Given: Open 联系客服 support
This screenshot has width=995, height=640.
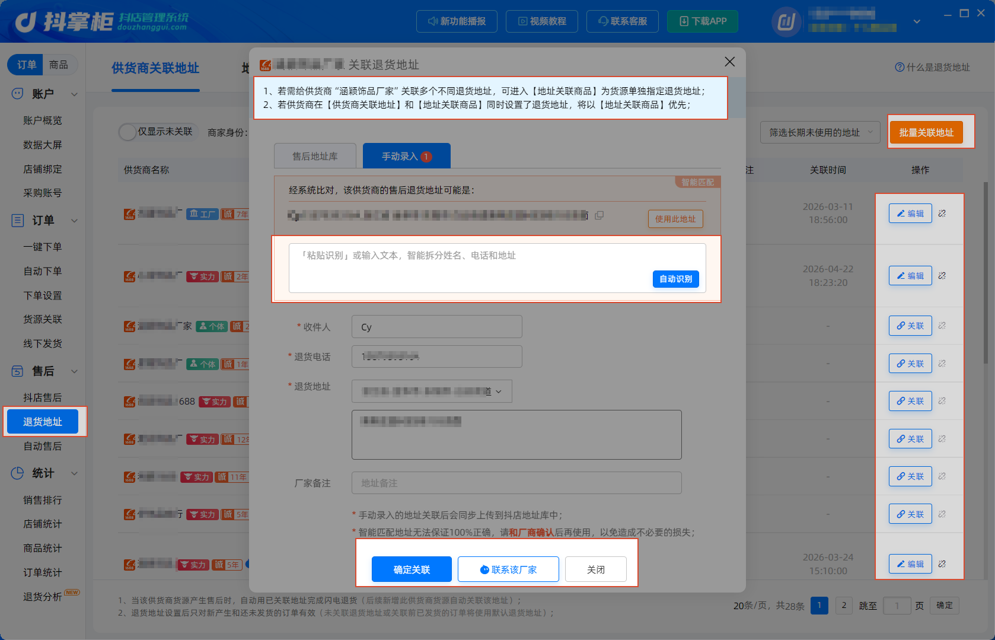Looking at the screenshot, I should tap(623, 21).
